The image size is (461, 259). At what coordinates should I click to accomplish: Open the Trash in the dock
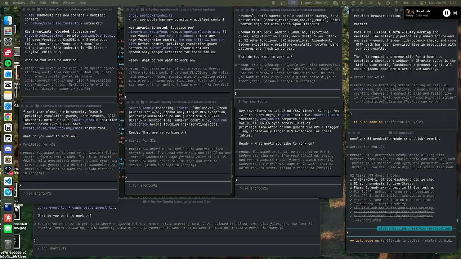click(8, 244)
